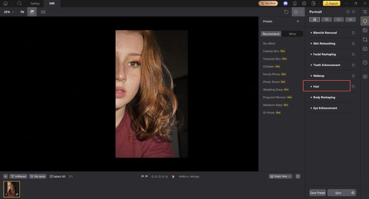
Task: Open the History clock panel
Action: (x=365, y=63)
